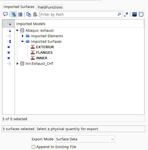
Task: Switch to hierarchical tree view icon
Action: tap(14, 14)
